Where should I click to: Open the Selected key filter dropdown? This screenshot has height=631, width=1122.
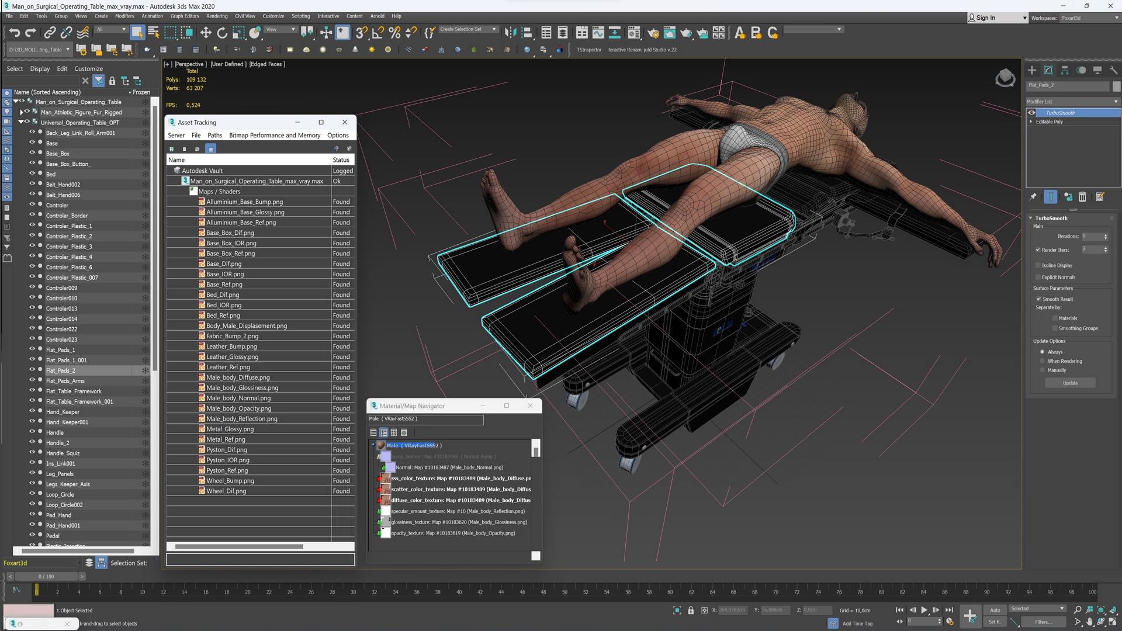(1038, 609)
